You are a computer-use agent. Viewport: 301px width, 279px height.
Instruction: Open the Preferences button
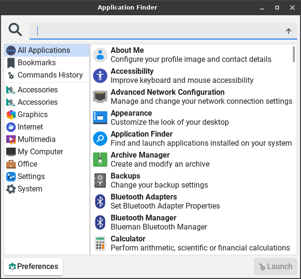click(x=33, y=267)
